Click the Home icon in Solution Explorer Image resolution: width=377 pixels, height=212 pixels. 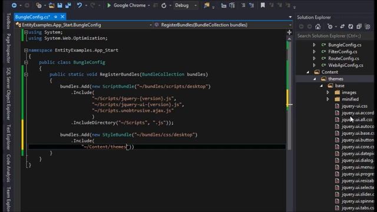(318, 26)
